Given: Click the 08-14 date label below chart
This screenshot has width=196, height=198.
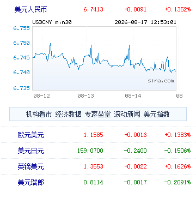Looking at the screenshot, I should click(133, 95).
